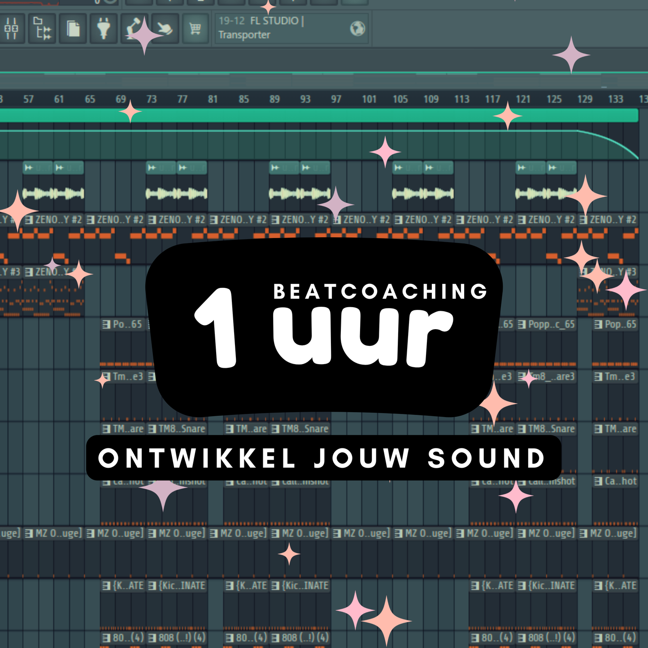This screenshot has width=648, height=648.
Task: Click the globe icon in the hint panel
Action: 356,28
